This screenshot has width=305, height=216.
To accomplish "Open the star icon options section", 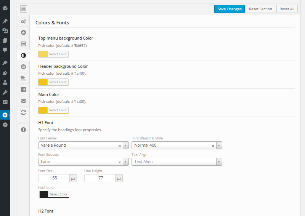I will pyautogui.click(x=23, y=33).
